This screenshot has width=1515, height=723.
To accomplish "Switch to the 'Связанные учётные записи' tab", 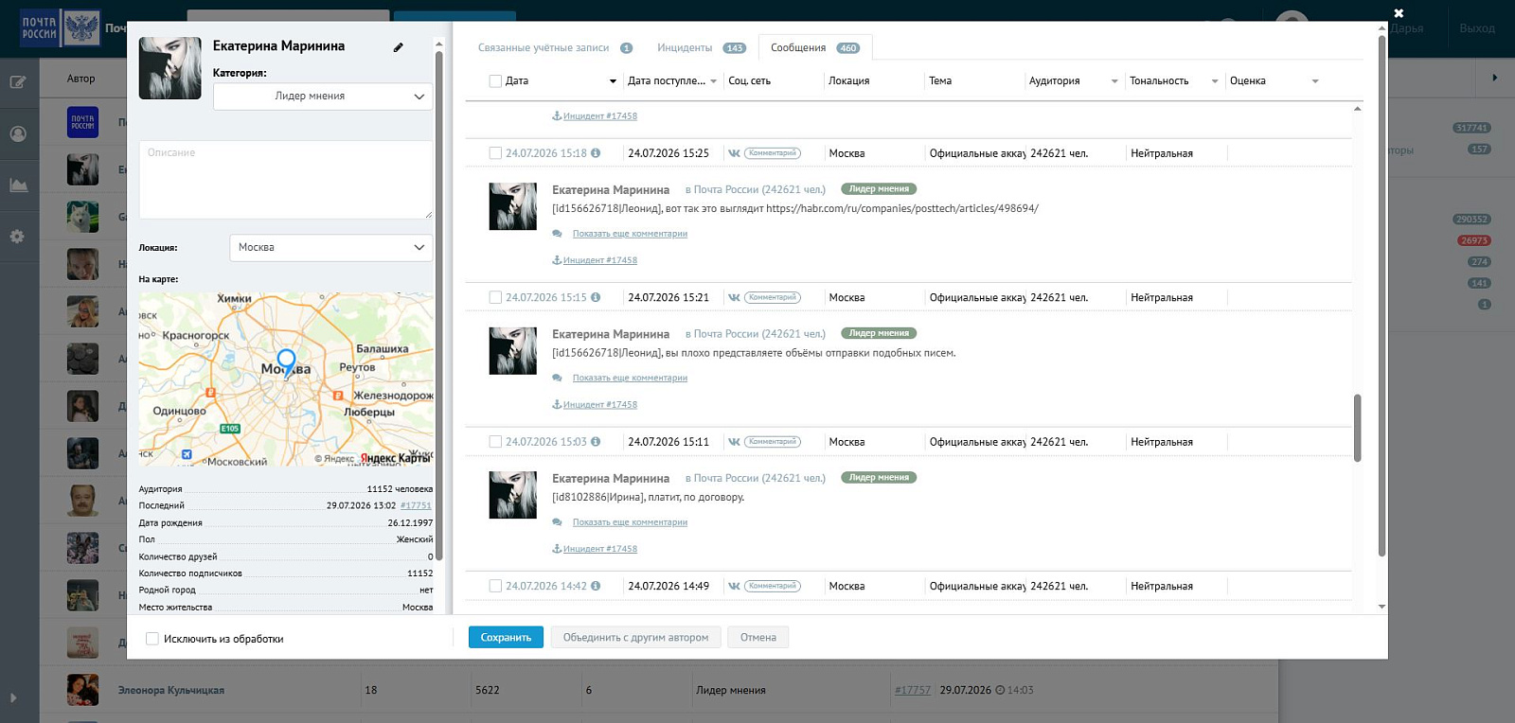I will (x=555, y=47).
